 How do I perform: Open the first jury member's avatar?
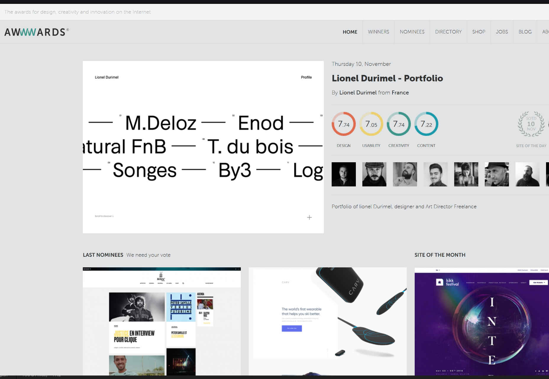click(x=344, y=174)
